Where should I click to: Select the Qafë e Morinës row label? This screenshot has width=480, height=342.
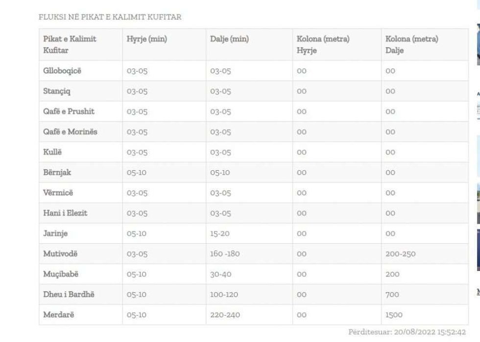click(x=70, y=132)
